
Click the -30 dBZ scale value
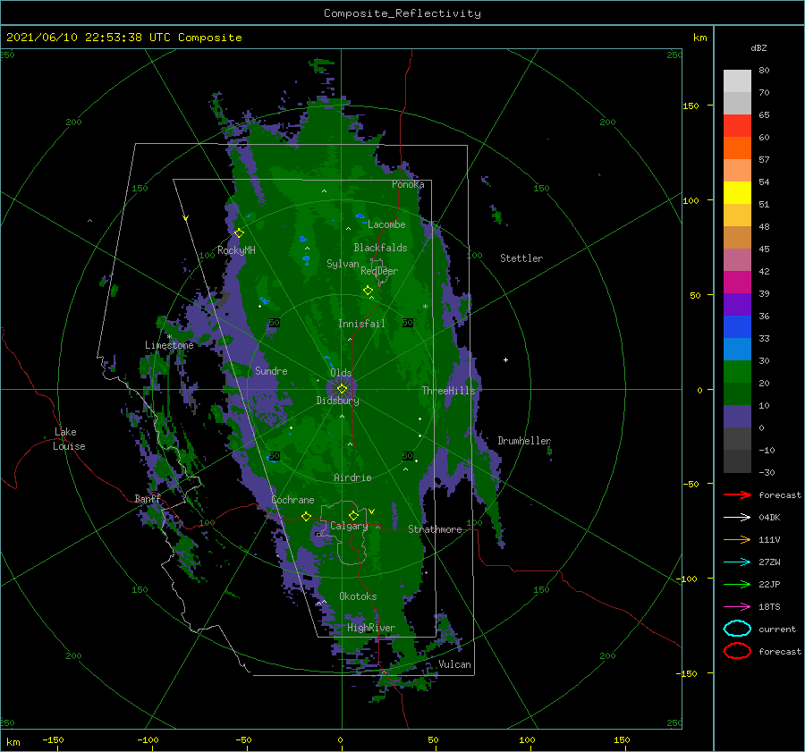click(x=767, y=472)
